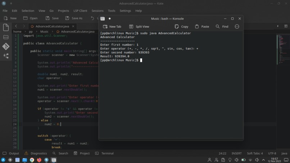Click line number 24 in editor gutter

pos(15,124)
